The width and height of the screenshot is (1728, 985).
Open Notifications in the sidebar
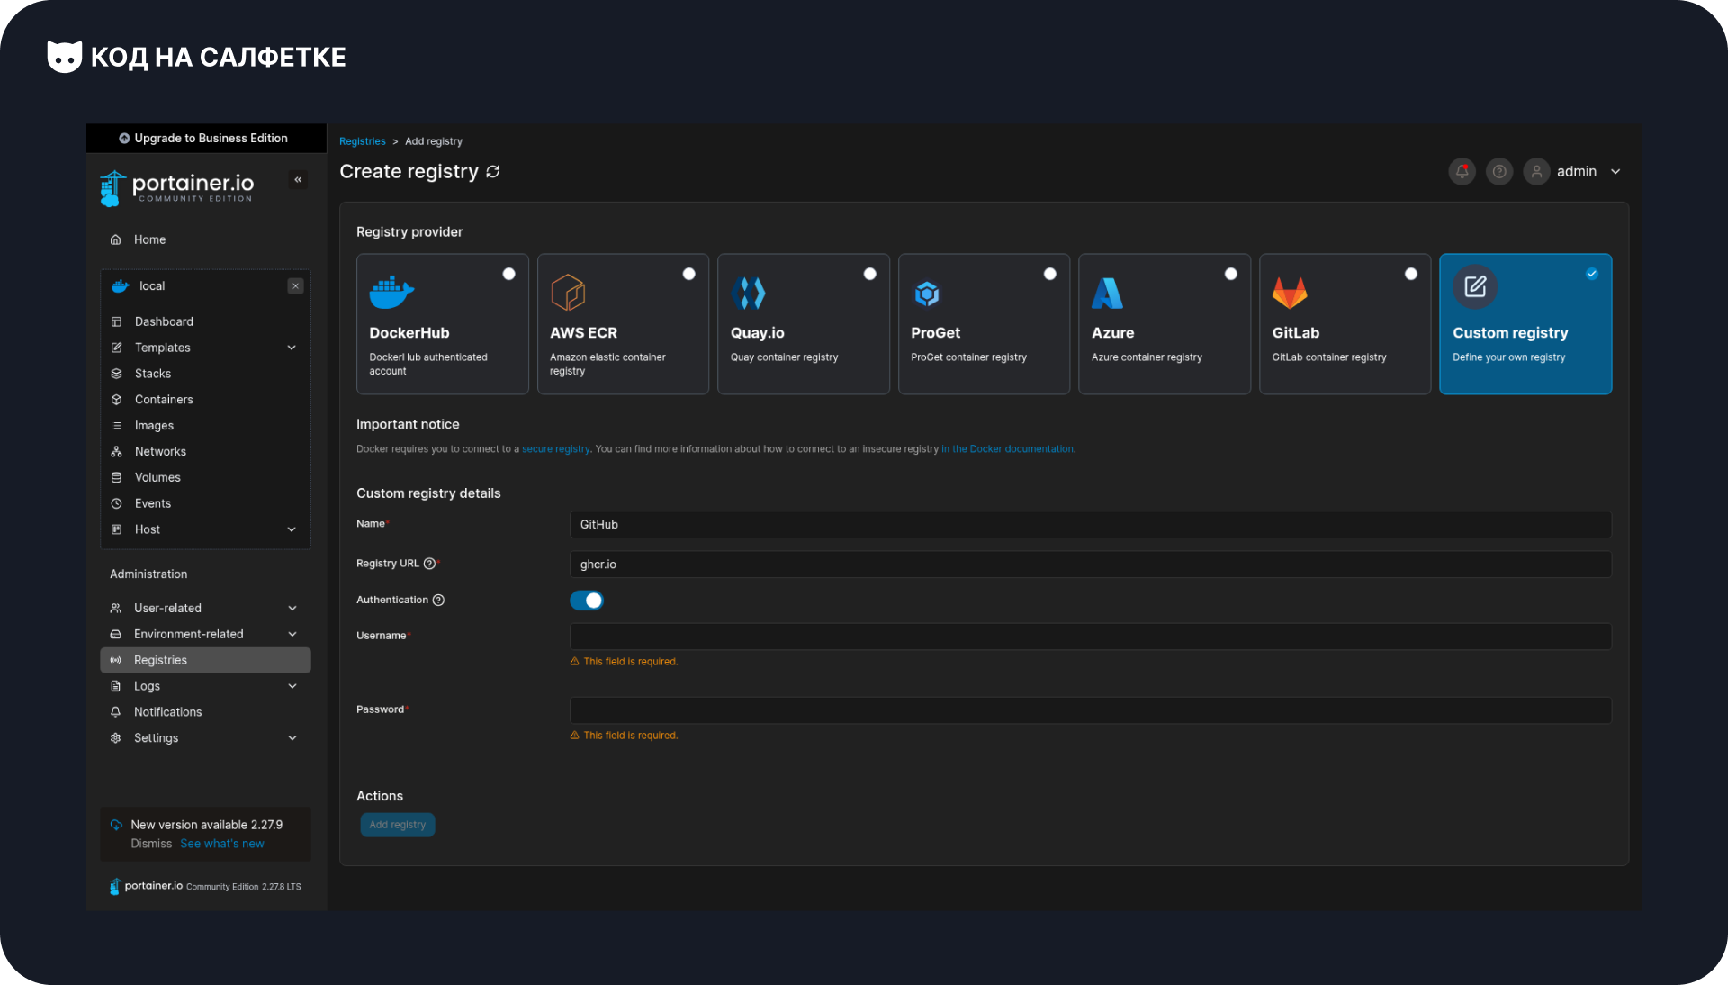coord(205,712)
